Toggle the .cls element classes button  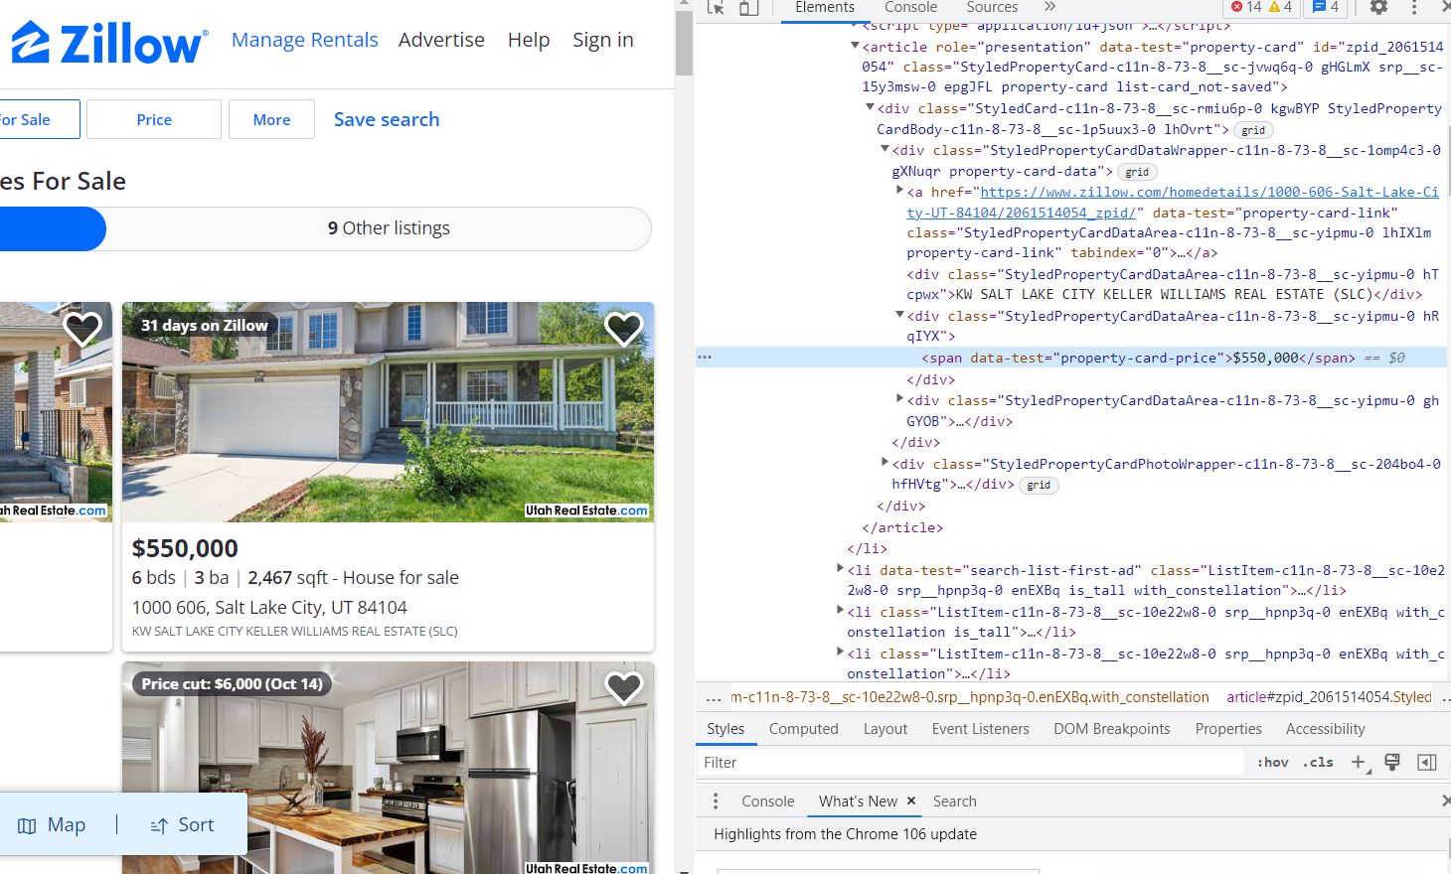(1320, 763)
